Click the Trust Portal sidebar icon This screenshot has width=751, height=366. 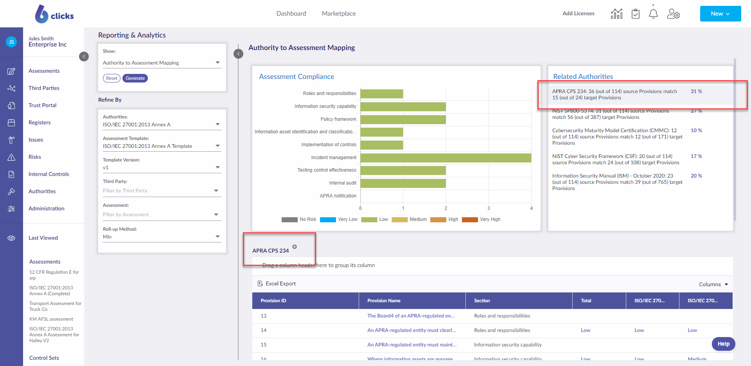(11, 106)
